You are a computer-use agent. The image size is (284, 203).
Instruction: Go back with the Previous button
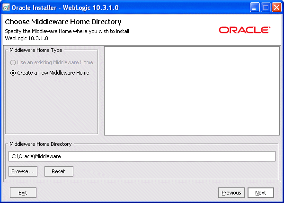(x=231, y=193)
